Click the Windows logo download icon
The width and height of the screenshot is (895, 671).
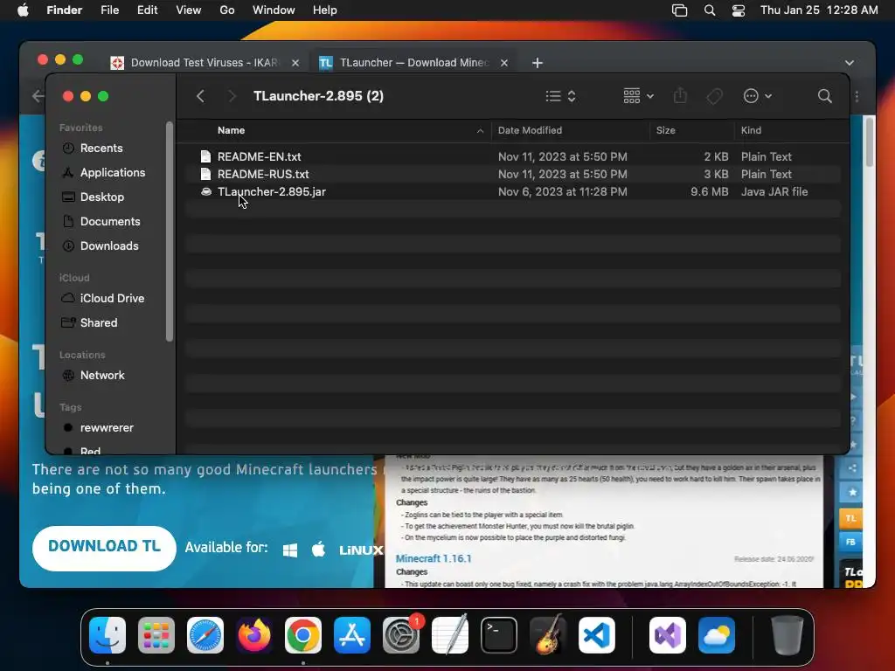point(290,550)
